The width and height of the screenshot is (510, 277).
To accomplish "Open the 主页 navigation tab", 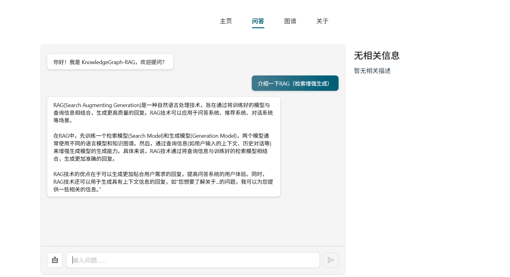I will pyautogui.click(x=226, y=21).
